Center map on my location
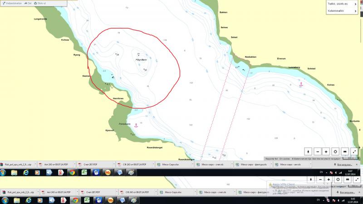This screenshot has width=363, height=204. coord(336,151)
